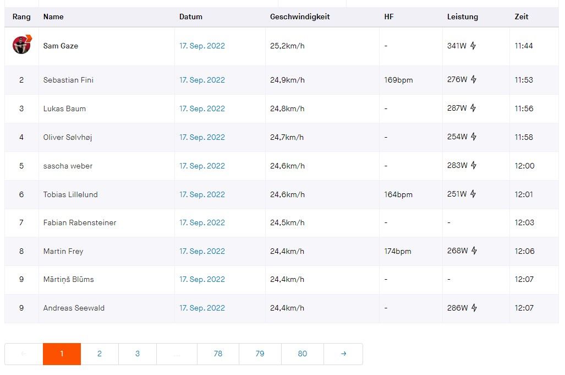Click Sam Gaze's profile avatar
Image resolution: width=565 pixels, height=375 pixels.
(22, 45)
